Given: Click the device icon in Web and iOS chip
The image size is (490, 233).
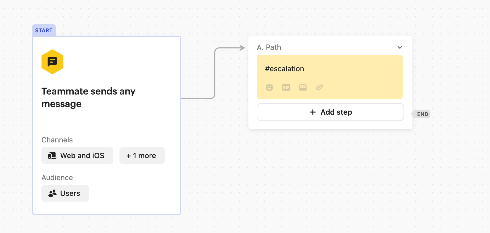Looking at the screenshot, I should coord(52,156).
